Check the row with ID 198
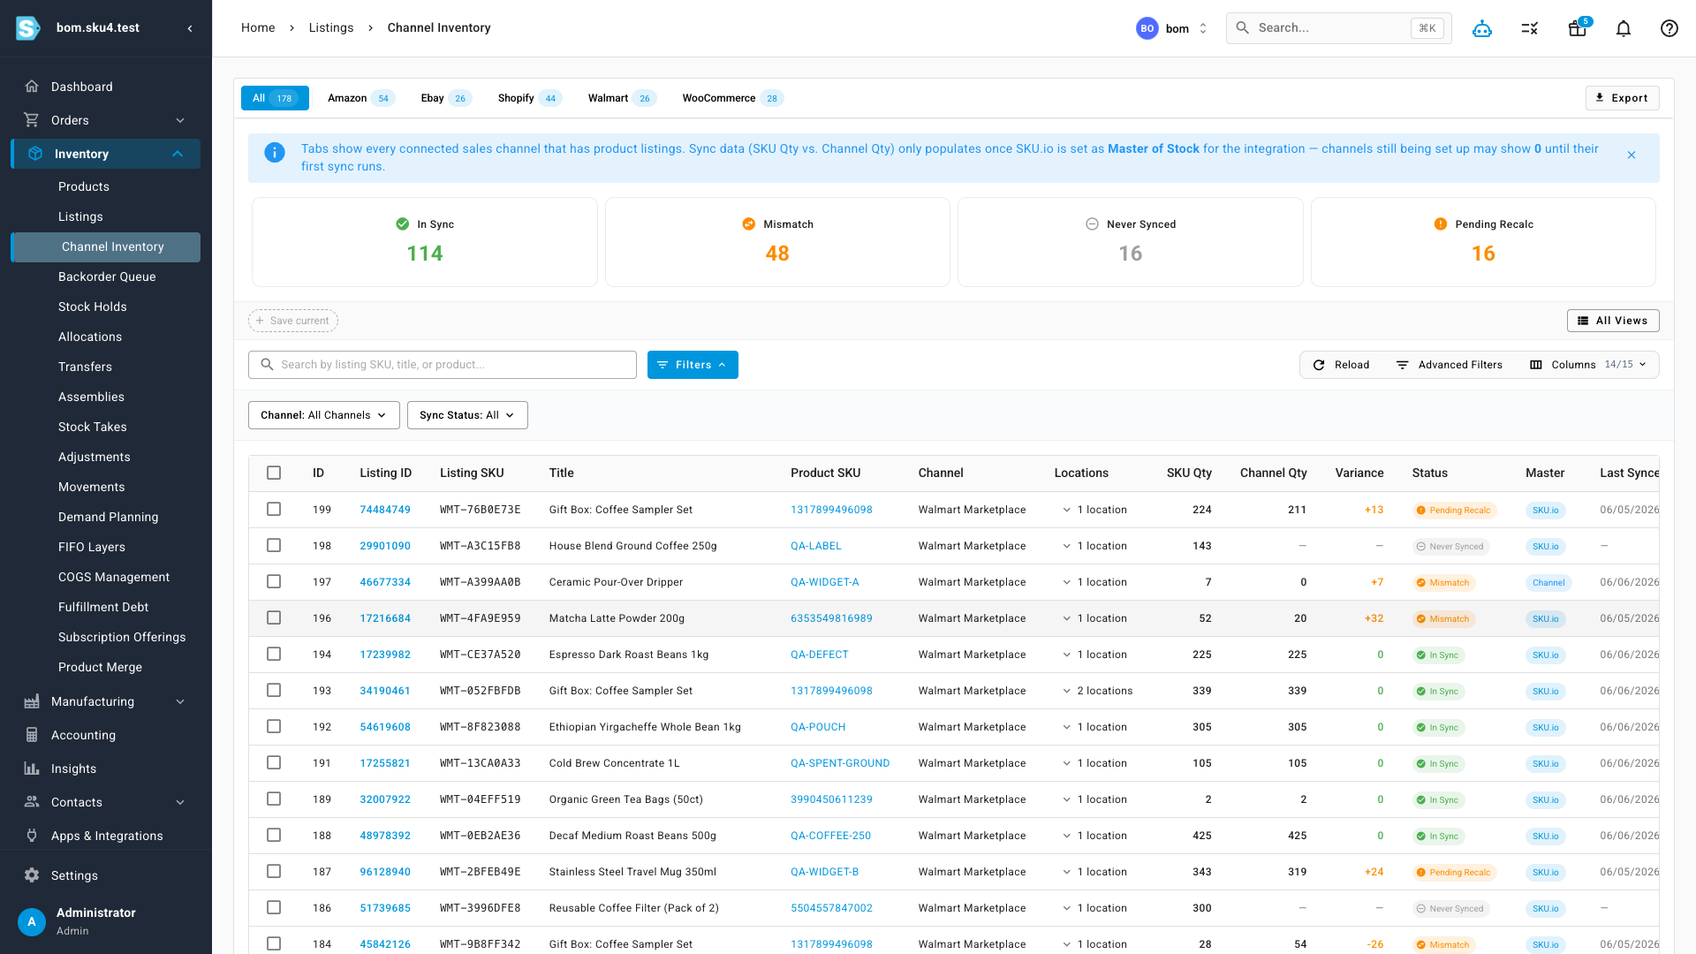 pyautogui.click(x=274, y=546)
